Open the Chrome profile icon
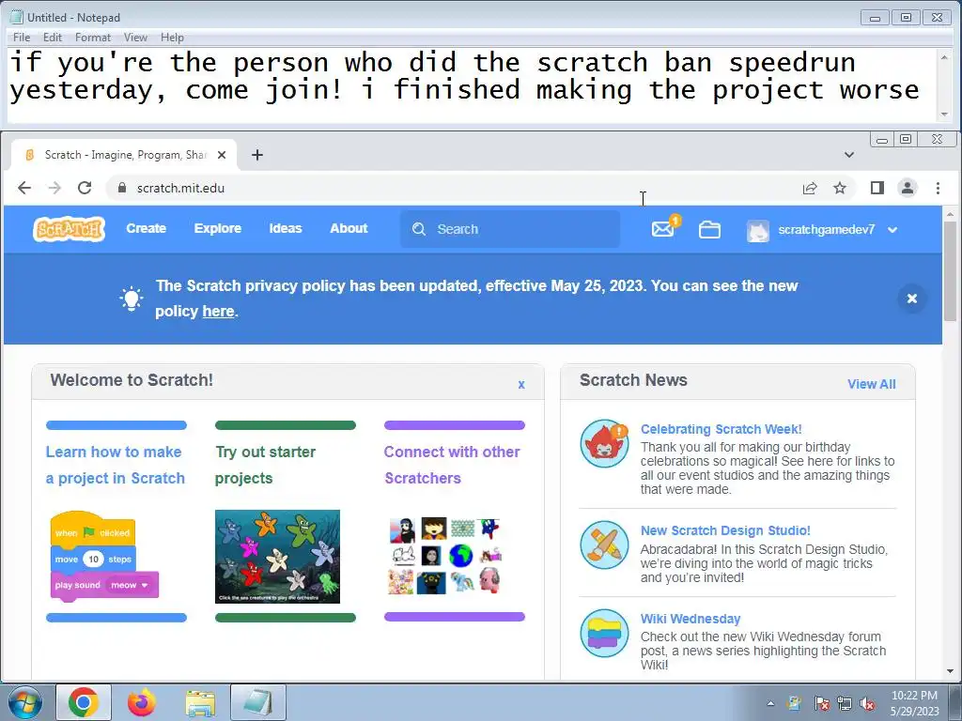Viewport: 962px width, 721px height. pos(908,188)
